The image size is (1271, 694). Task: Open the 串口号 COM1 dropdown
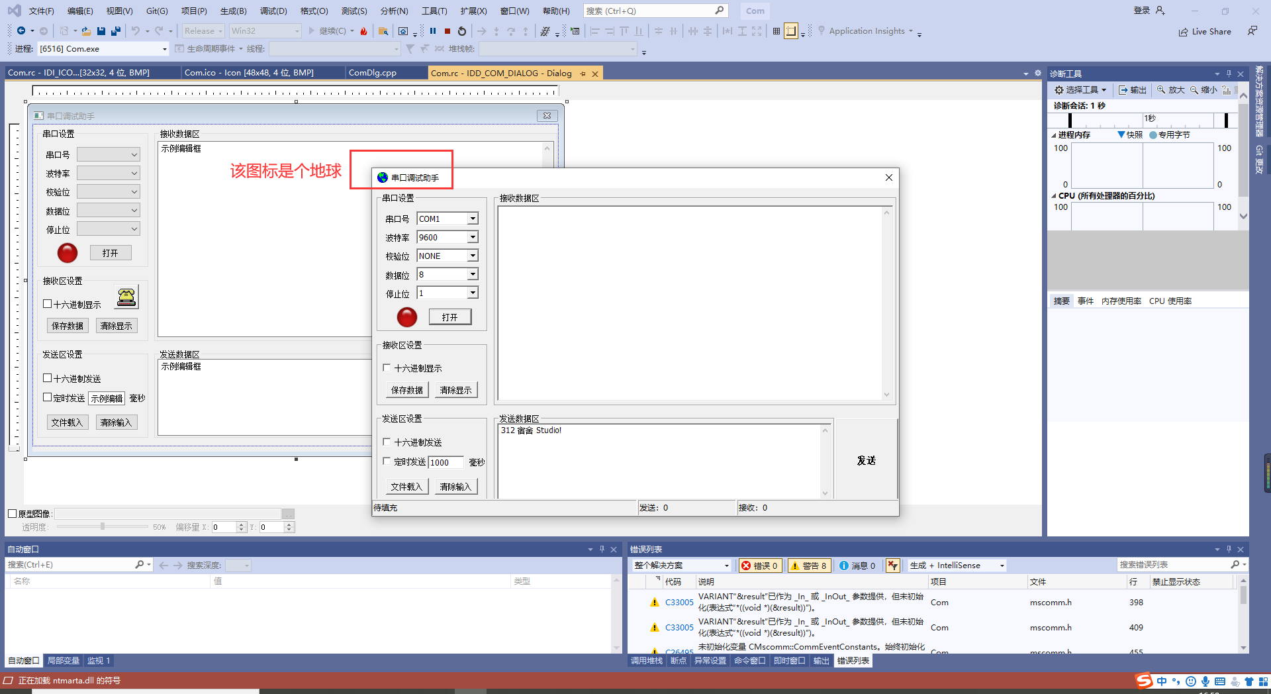(473, 218)
